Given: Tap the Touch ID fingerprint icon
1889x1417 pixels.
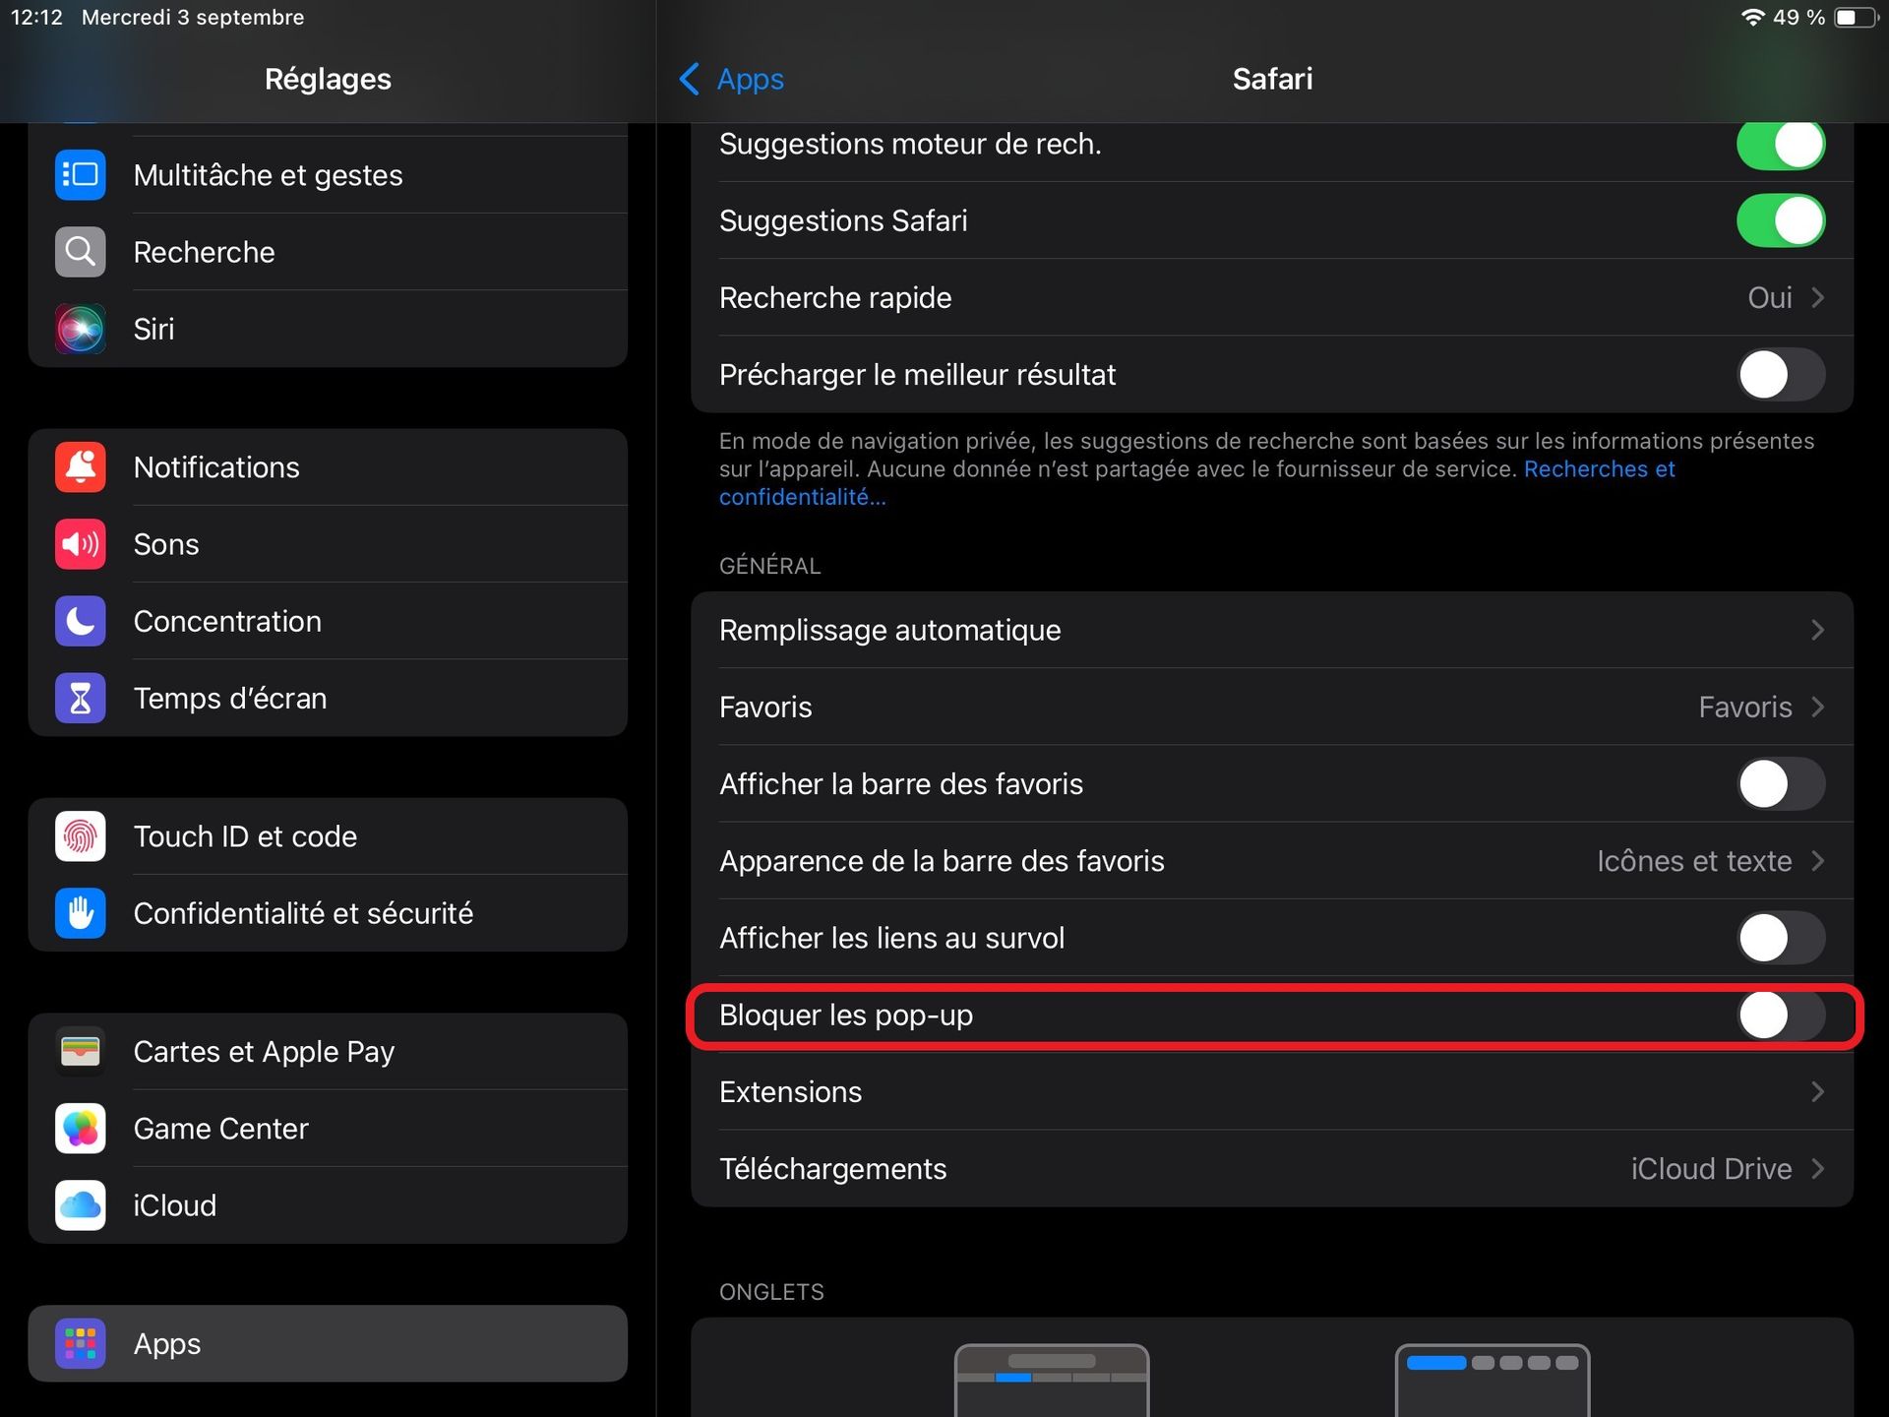Looking at the screenshot, I should (x=81, y=836).
